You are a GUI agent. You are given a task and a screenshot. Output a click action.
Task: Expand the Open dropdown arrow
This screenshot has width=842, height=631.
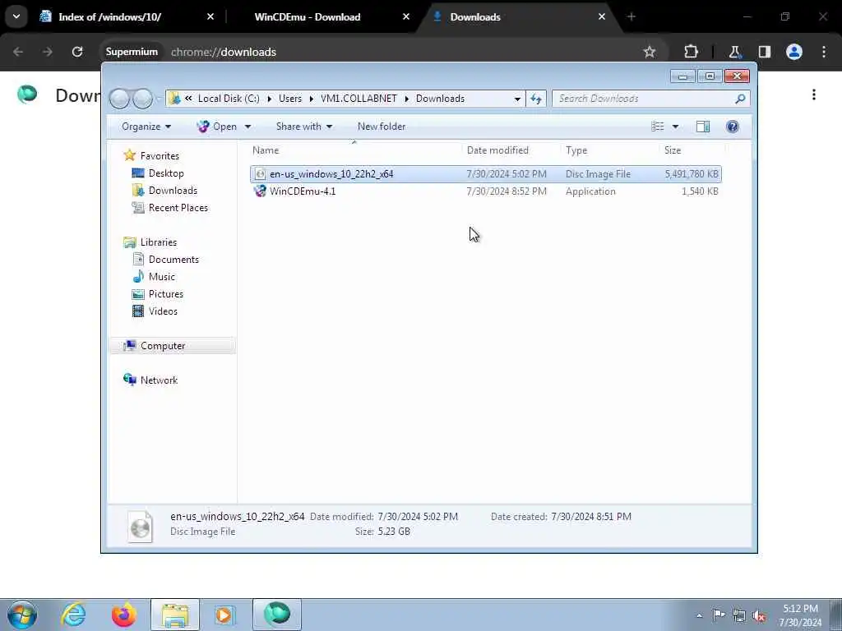click(248, 127)
